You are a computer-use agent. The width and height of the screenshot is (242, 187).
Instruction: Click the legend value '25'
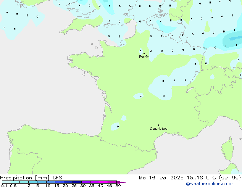74,185
